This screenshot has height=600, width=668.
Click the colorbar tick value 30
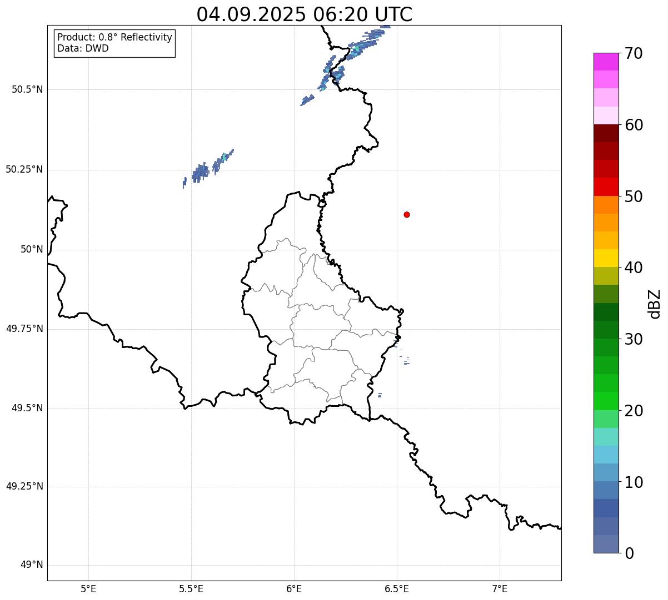coord(633,339)
